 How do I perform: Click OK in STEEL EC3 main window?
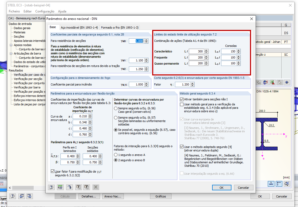pyautogui.click(x=260, y=196)
